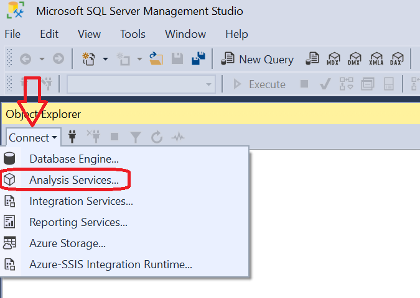Click the Refresh icon in Object Explorer

(x=157, y=137)
